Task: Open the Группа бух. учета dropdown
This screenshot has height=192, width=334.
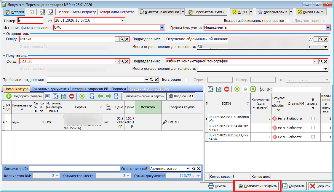Action: tap(328, 28)
